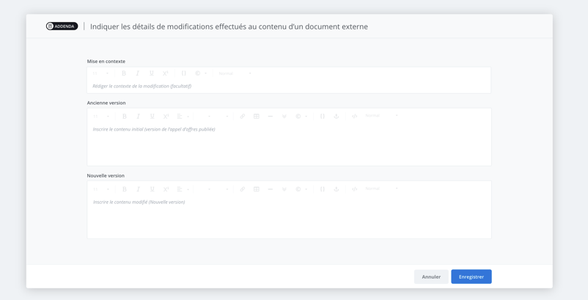Toggle source code view in Nouvelle version
The height and width of the screenshot is (300, 588).
click(354, 189)
